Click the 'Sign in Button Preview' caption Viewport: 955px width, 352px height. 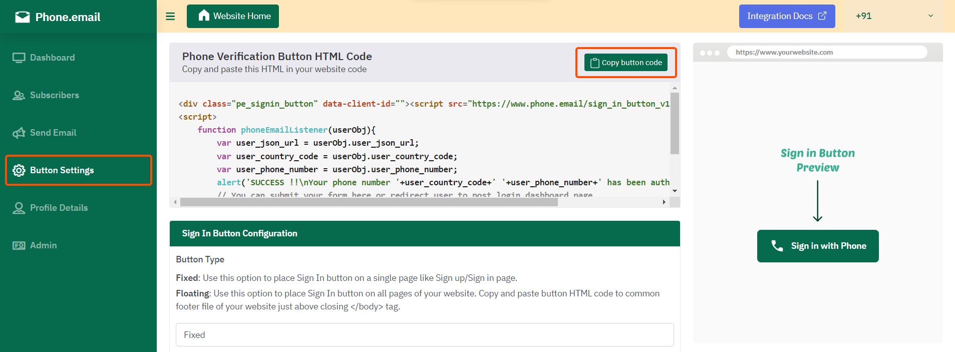tap(818, 160)
